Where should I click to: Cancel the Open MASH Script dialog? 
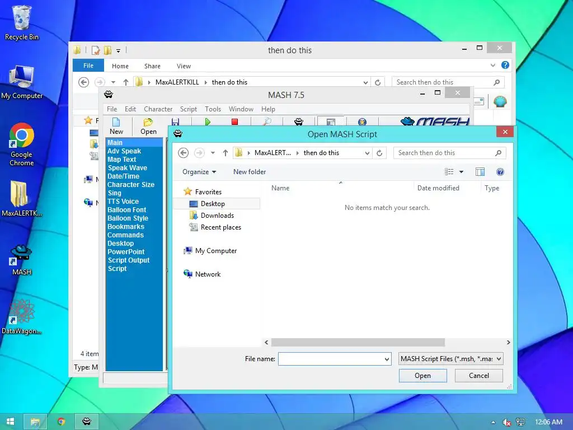point(479,376)
